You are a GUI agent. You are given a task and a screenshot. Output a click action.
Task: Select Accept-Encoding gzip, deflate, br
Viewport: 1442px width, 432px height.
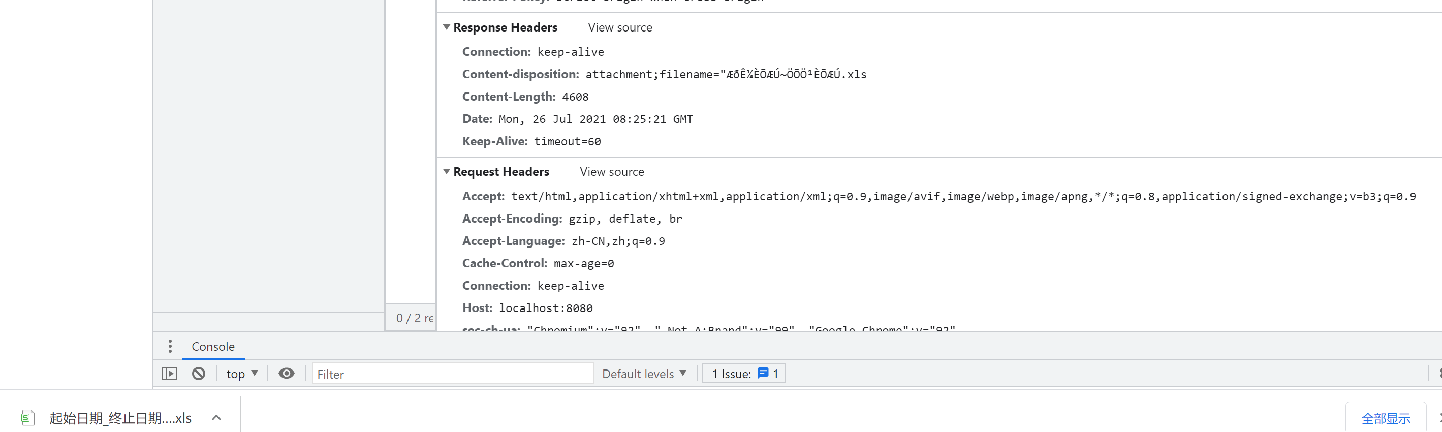[x=625, y=219]
